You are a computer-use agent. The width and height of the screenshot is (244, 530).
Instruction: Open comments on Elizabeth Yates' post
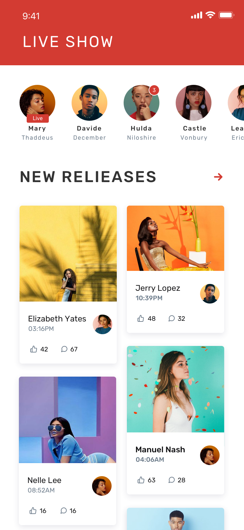coord(64,349)
